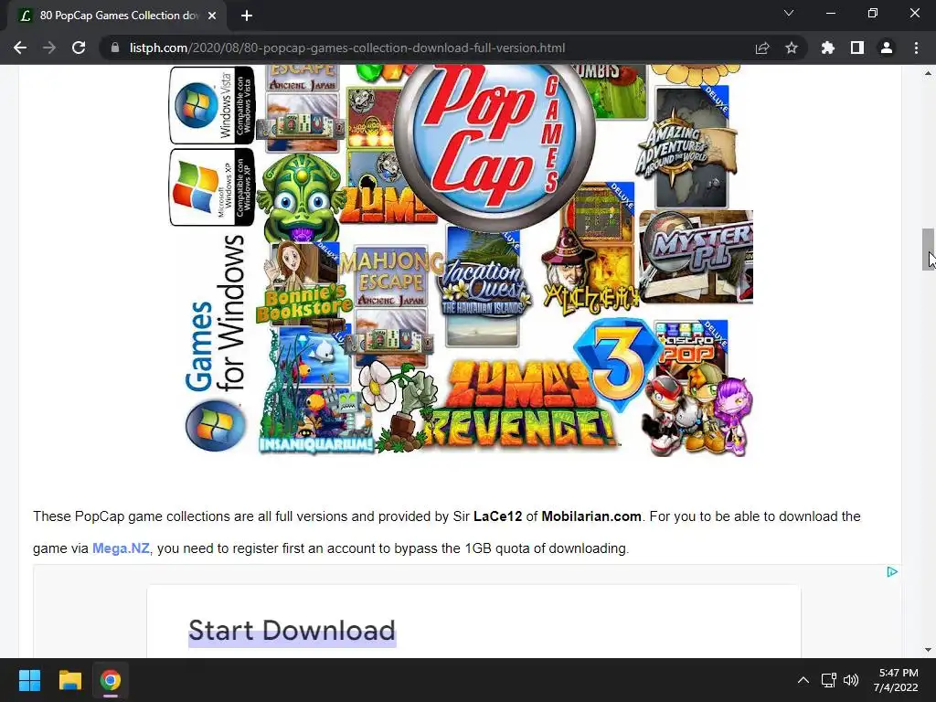936x702 pixels.
Task: Toggle the browser side panel
Action: tap(857, 48)
